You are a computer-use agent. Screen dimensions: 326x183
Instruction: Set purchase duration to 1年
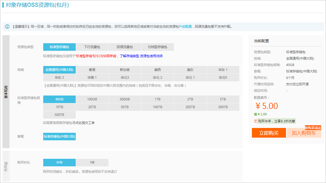pos(92,163)
